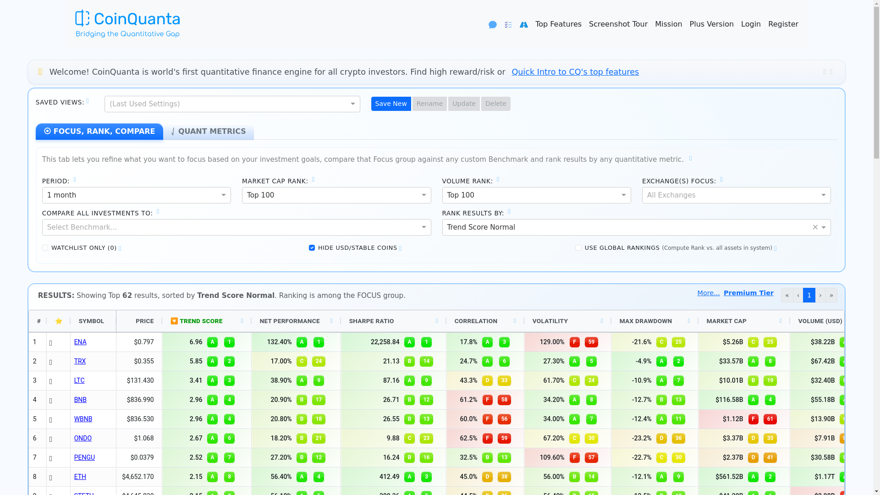The image size is (880, 495).
Task: Go to next results page
Action: [x=820, y=295]
